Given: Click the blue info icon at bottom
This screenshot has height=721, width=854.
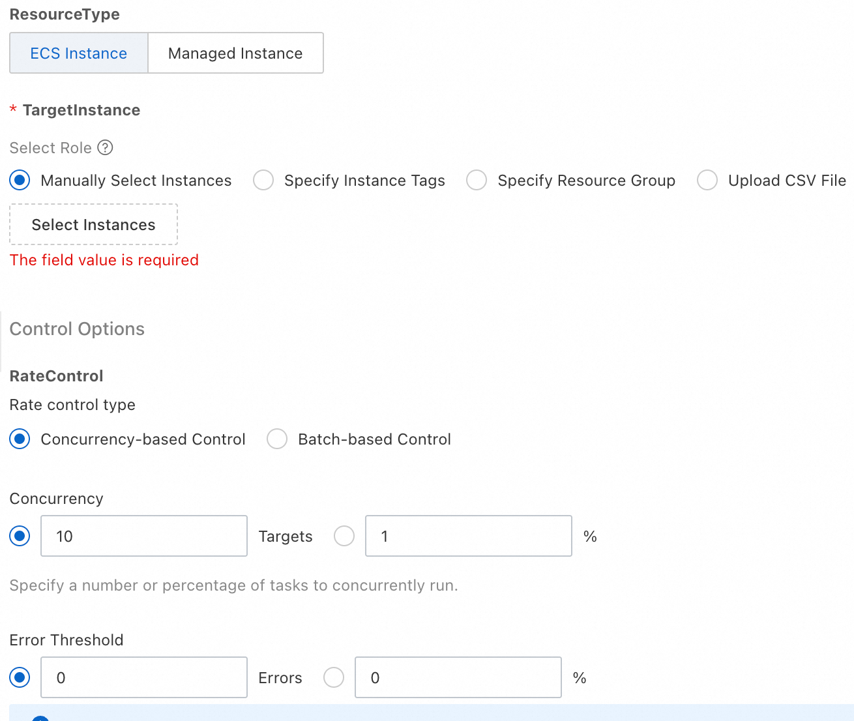Looking at the screenshot, I should click(40, 718).
